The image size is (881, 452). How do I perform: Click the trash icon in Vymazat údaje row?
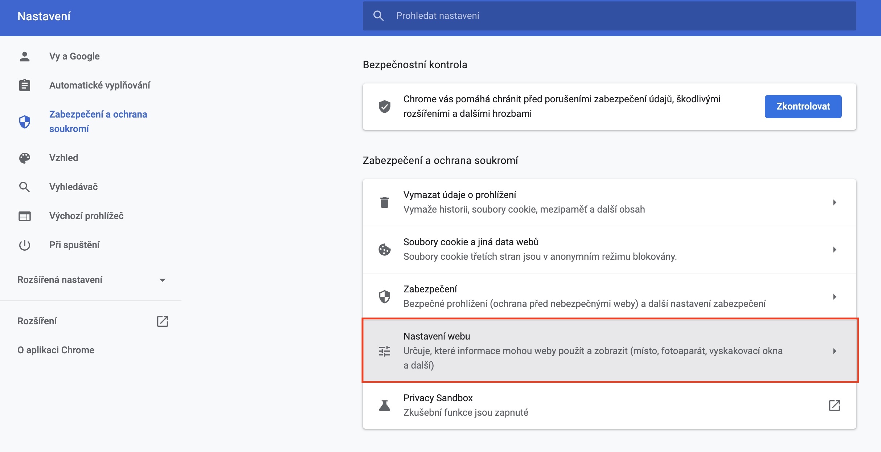[384, 202]
